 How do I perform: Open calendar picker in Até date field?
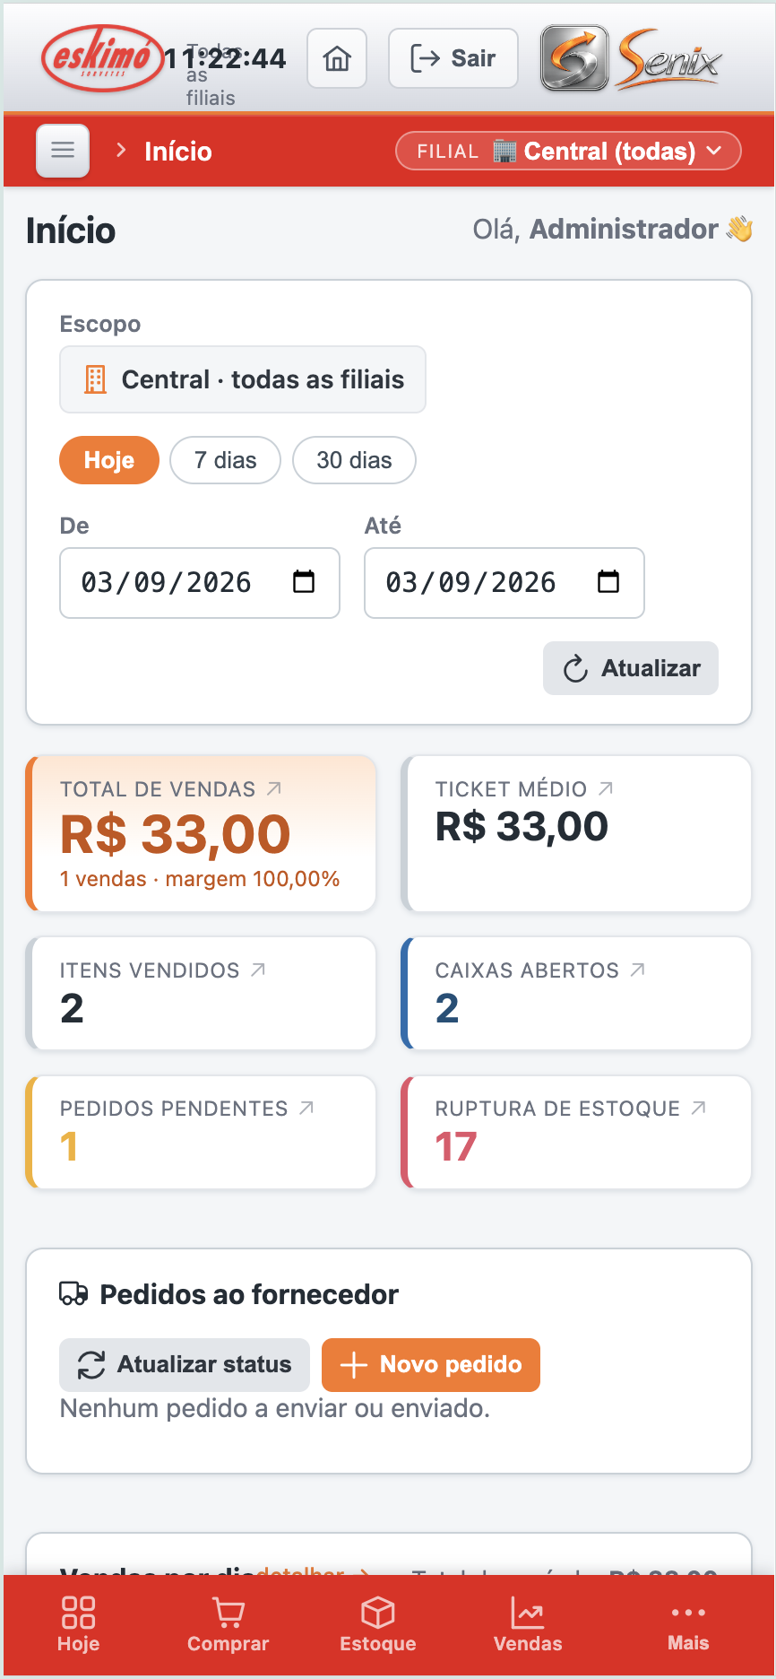608,582
